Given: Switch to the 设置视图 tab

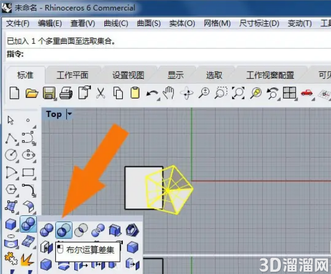Looking at the screenshot, I should click(x=128, y=75).
